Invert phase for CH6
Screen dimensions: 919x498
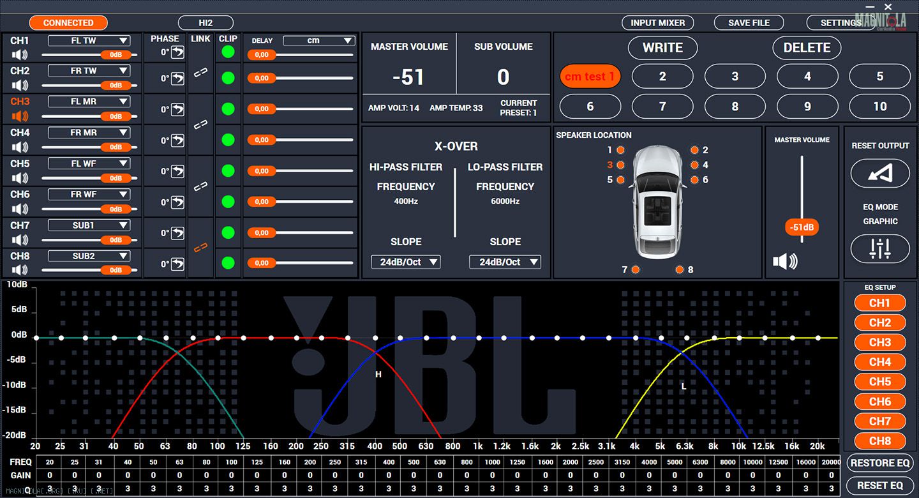click(x=177, y=202)
